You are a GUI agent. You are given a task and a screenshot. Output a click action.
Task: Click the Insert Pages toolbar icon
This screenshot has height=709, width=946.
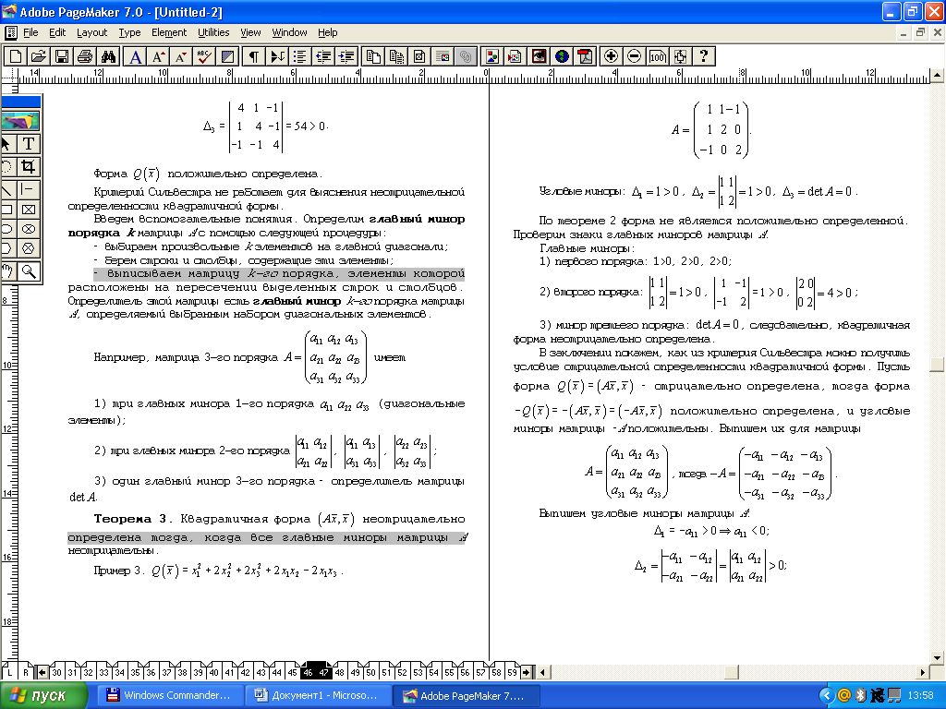[x=373, y=56]
